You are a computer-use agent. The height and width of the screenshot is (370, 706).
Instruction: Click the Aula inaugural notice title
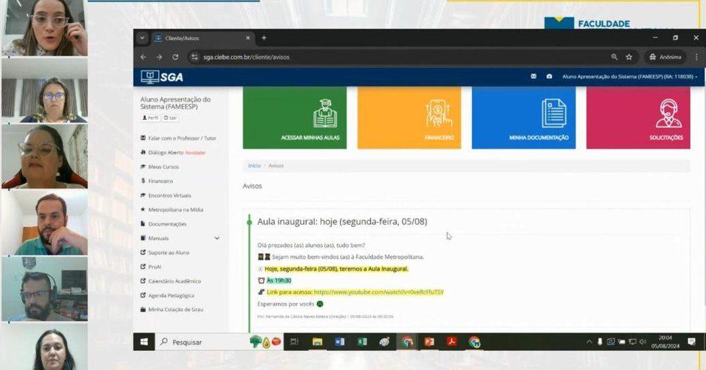tap(342, 222)
